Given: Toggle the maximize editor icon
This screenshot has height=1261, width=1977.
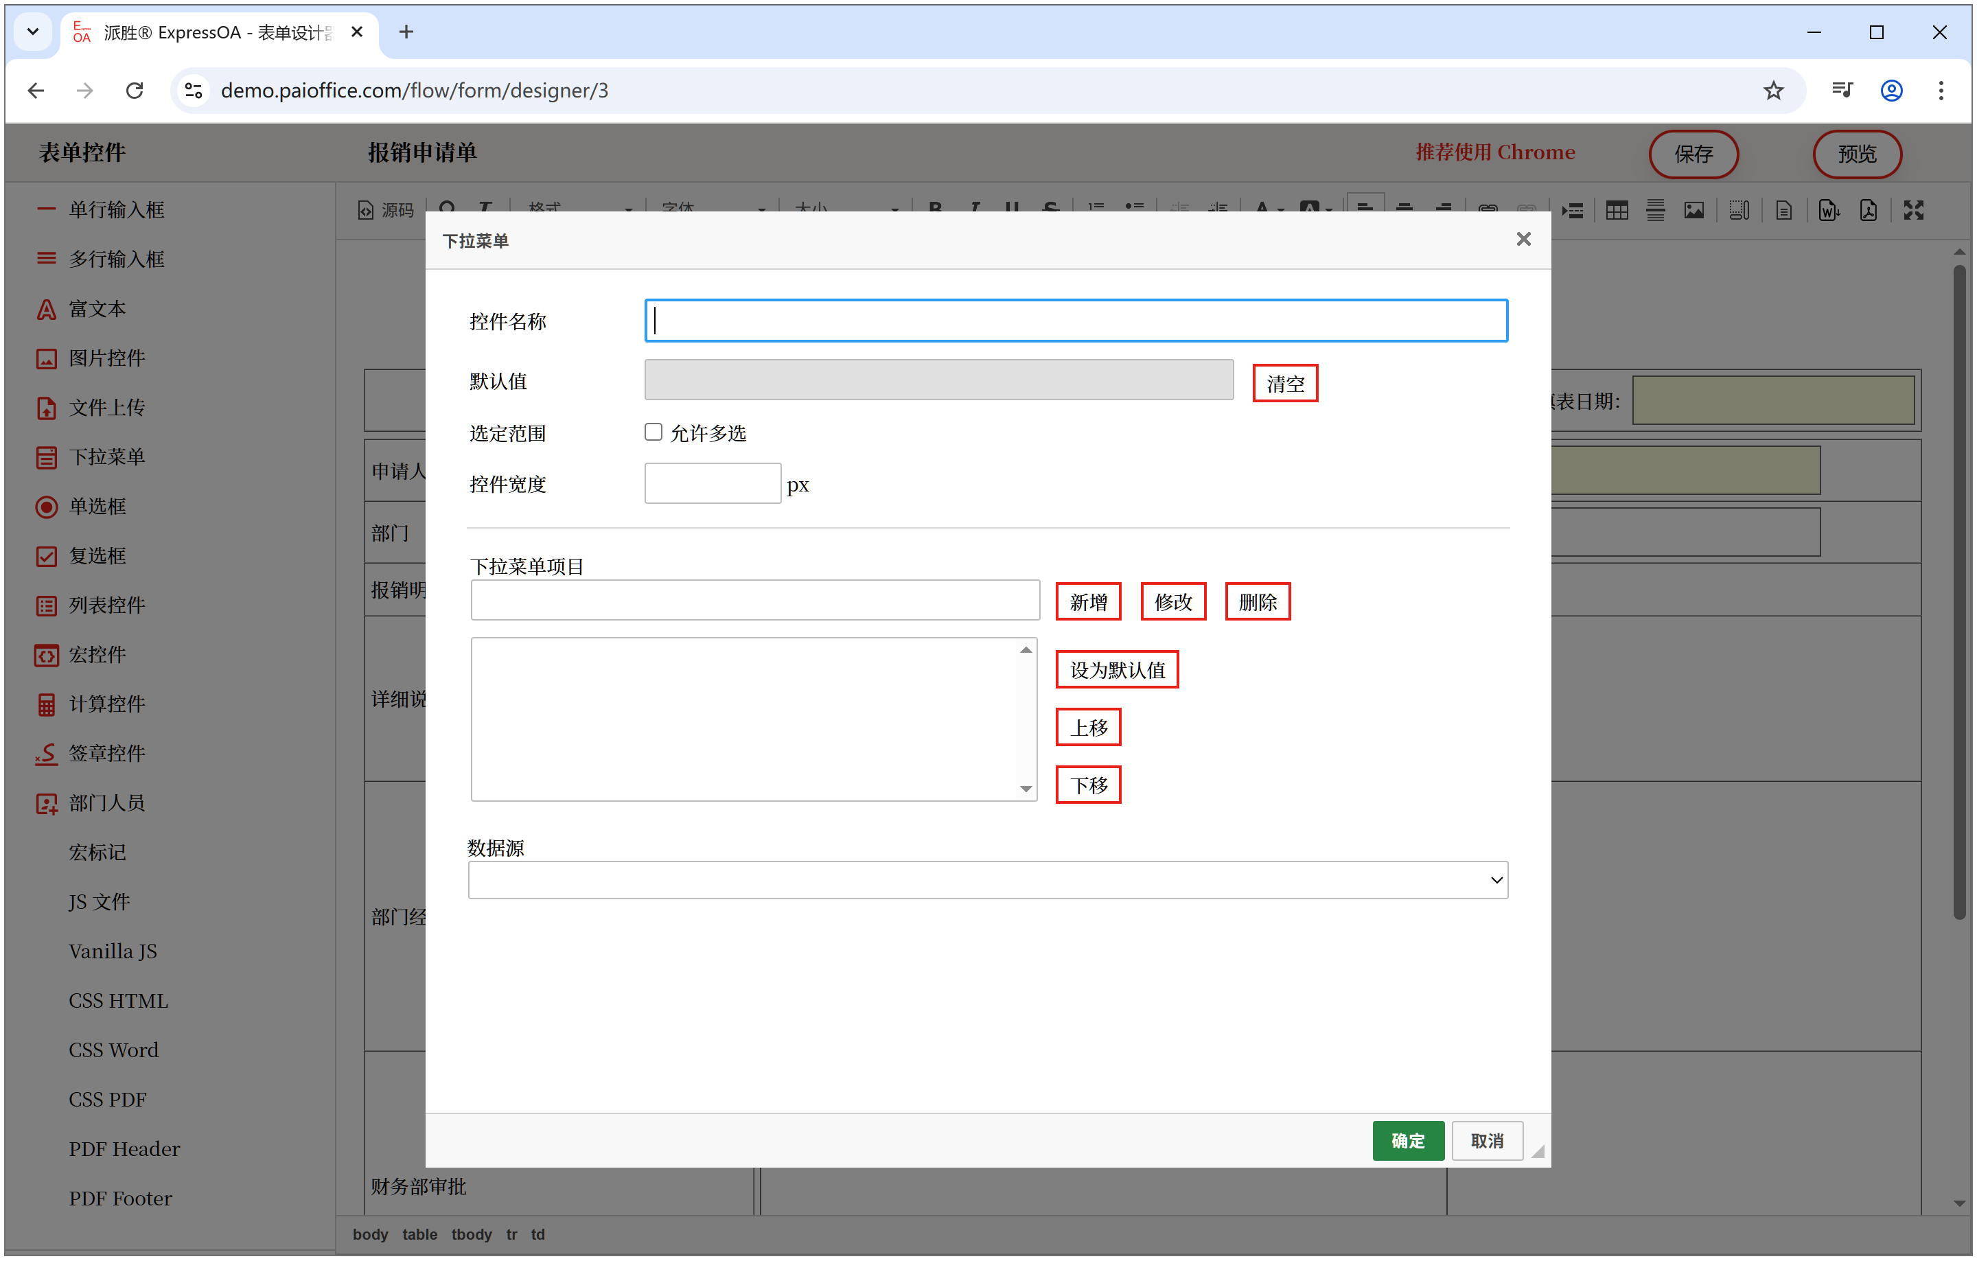Looking at the screenshot, I should [1913, 211].
